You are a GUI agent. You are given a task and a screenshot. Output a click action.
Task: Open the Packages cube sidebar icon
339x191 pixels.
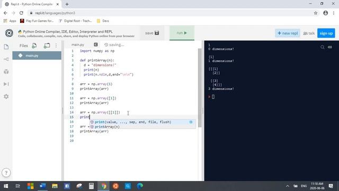(6, 72)
